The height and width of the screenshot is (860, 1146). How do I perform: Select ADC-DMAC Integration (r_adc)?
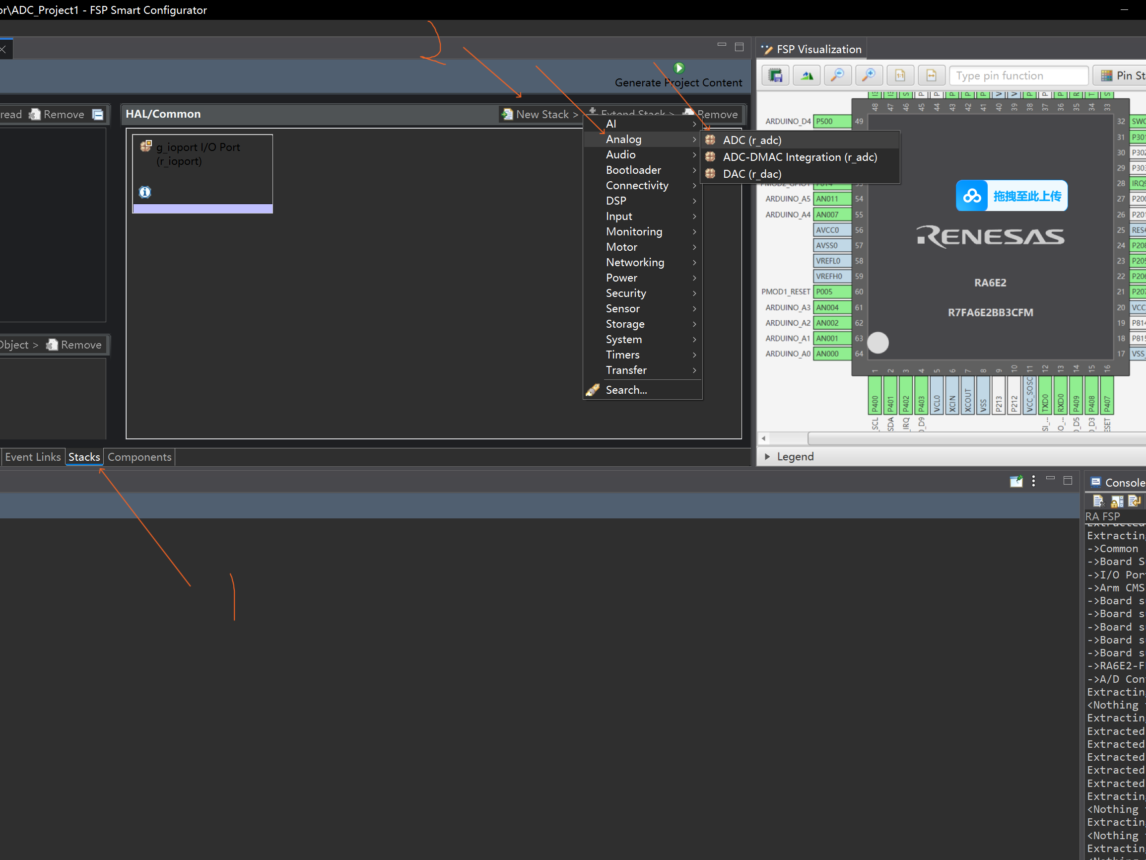800,157
